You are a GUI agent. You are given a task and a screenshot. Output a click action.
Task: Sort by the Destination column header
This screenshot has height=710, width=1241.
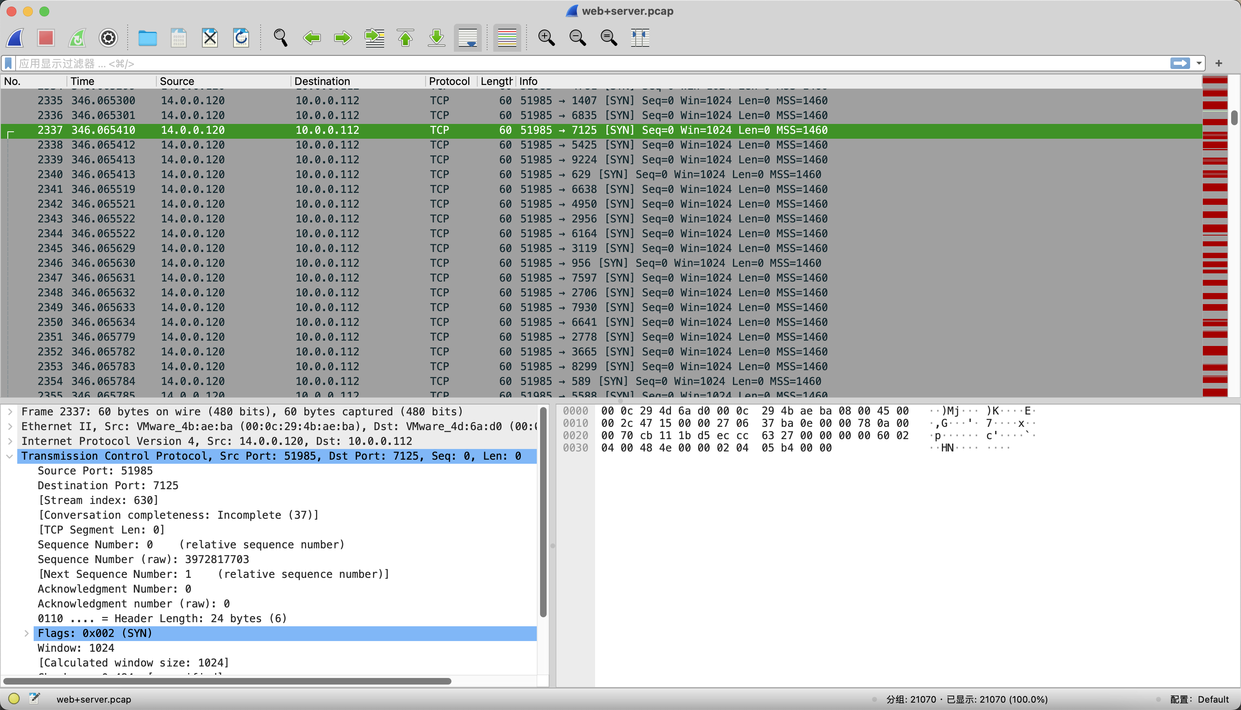coord(358,81)
